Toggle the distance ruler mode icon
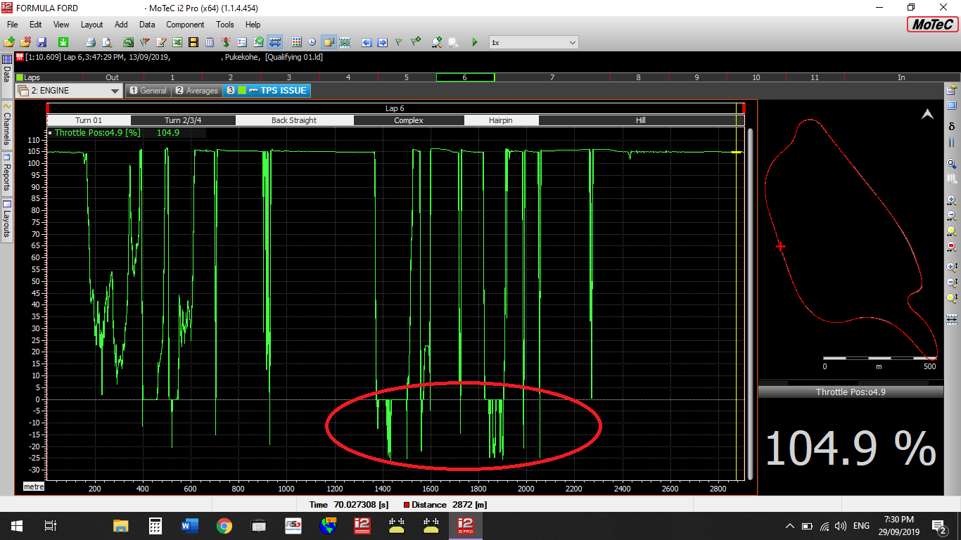 274,42
